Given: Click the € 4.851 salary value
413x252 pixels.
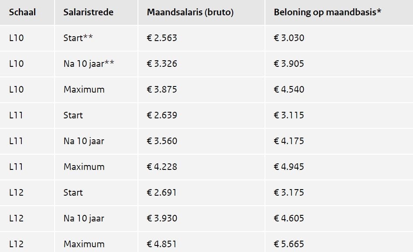Looking at the screenshot, I should 162,244.
